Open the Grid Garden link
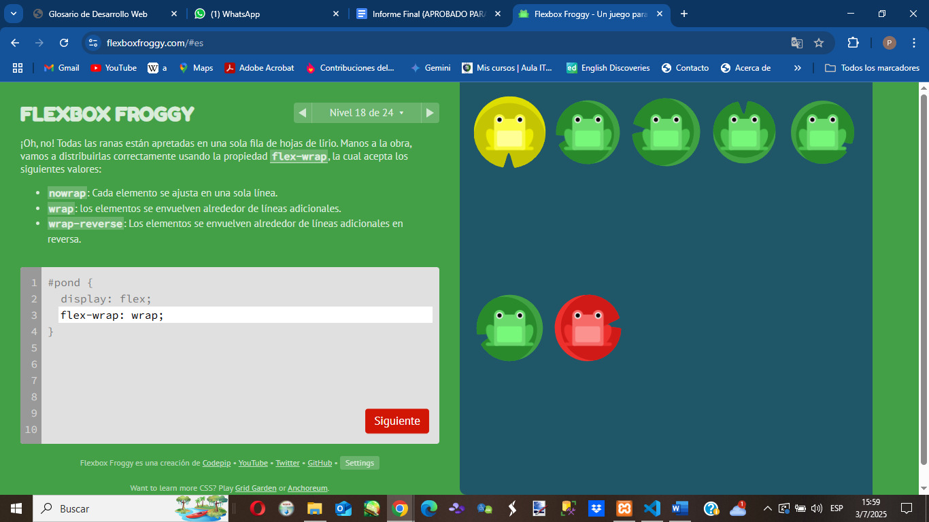The height and width of the screenshot is (522, 929). click(x=256, y=488)
